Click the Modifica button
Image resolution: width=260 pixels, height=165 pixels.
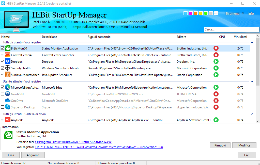pos(244,145)
